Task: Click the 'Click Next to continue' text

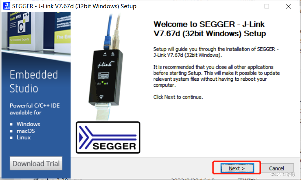Action: [178, 97]
